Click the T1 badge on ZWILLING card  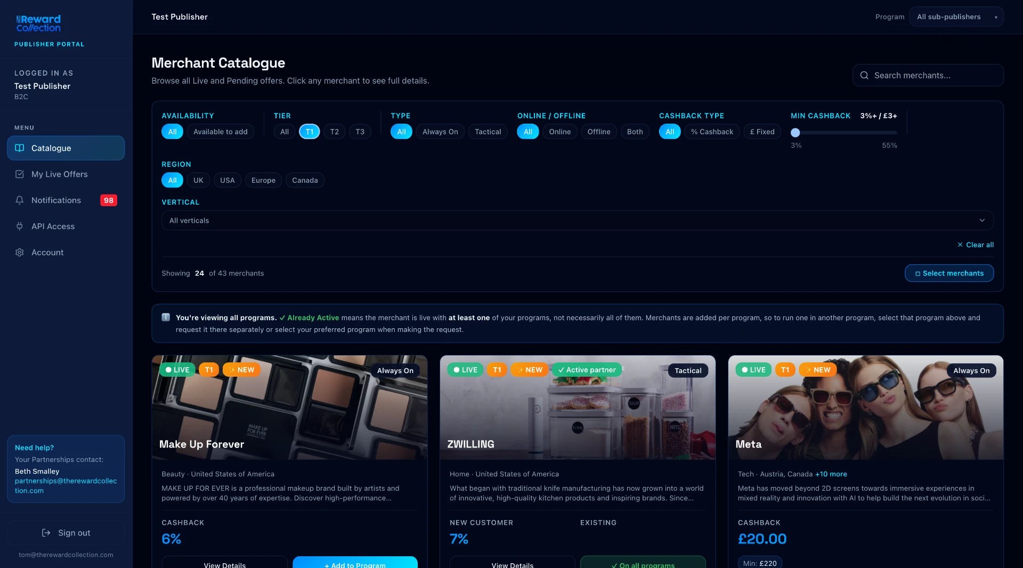[497, 370]
